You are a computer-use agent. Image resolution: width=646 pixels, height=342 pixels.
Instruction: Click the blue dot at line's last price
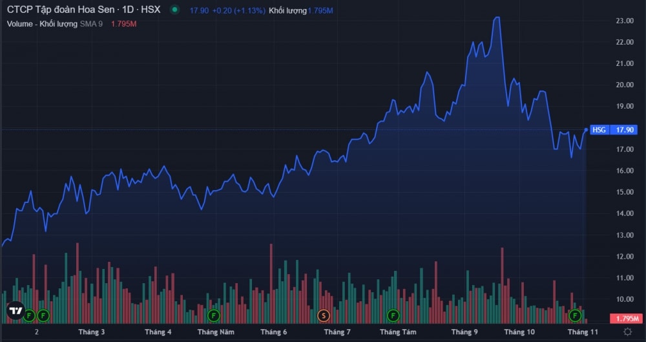coord(586,130)
